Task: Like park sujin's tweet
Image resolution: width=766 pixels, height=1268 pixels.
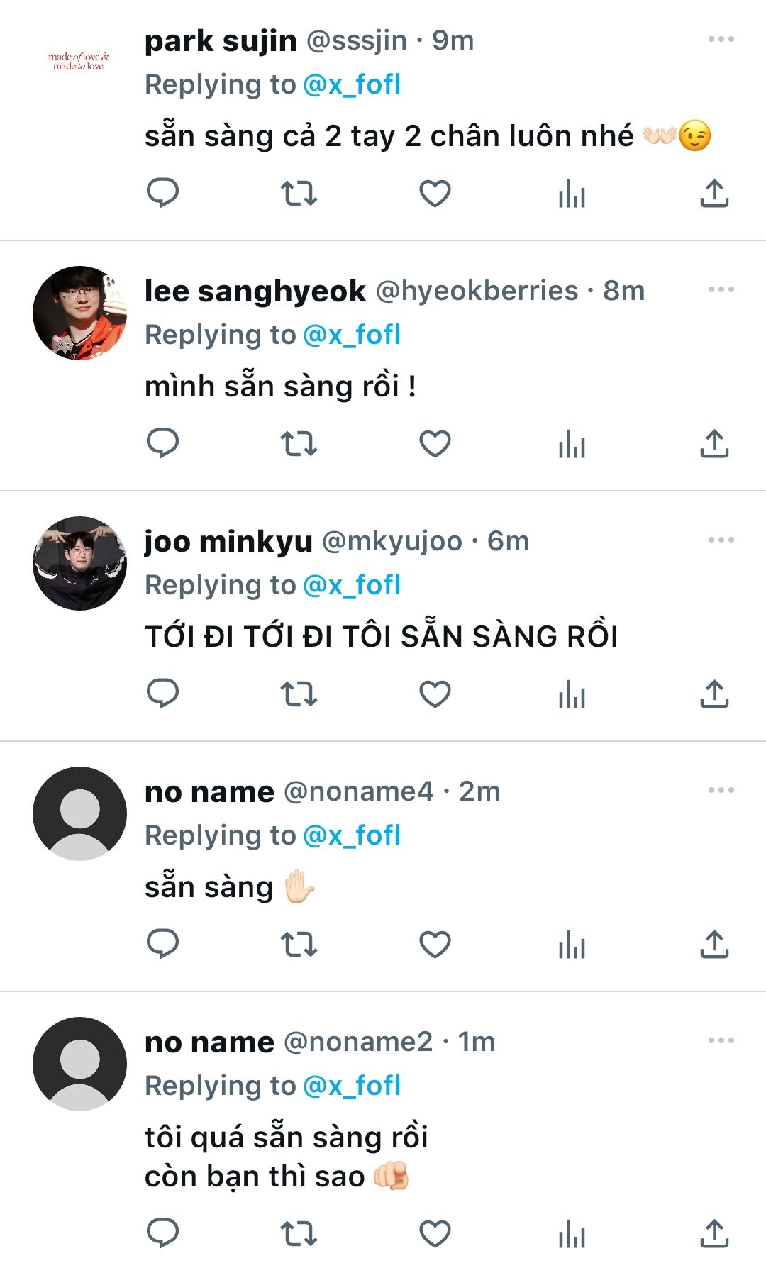Action: [435, 193]
